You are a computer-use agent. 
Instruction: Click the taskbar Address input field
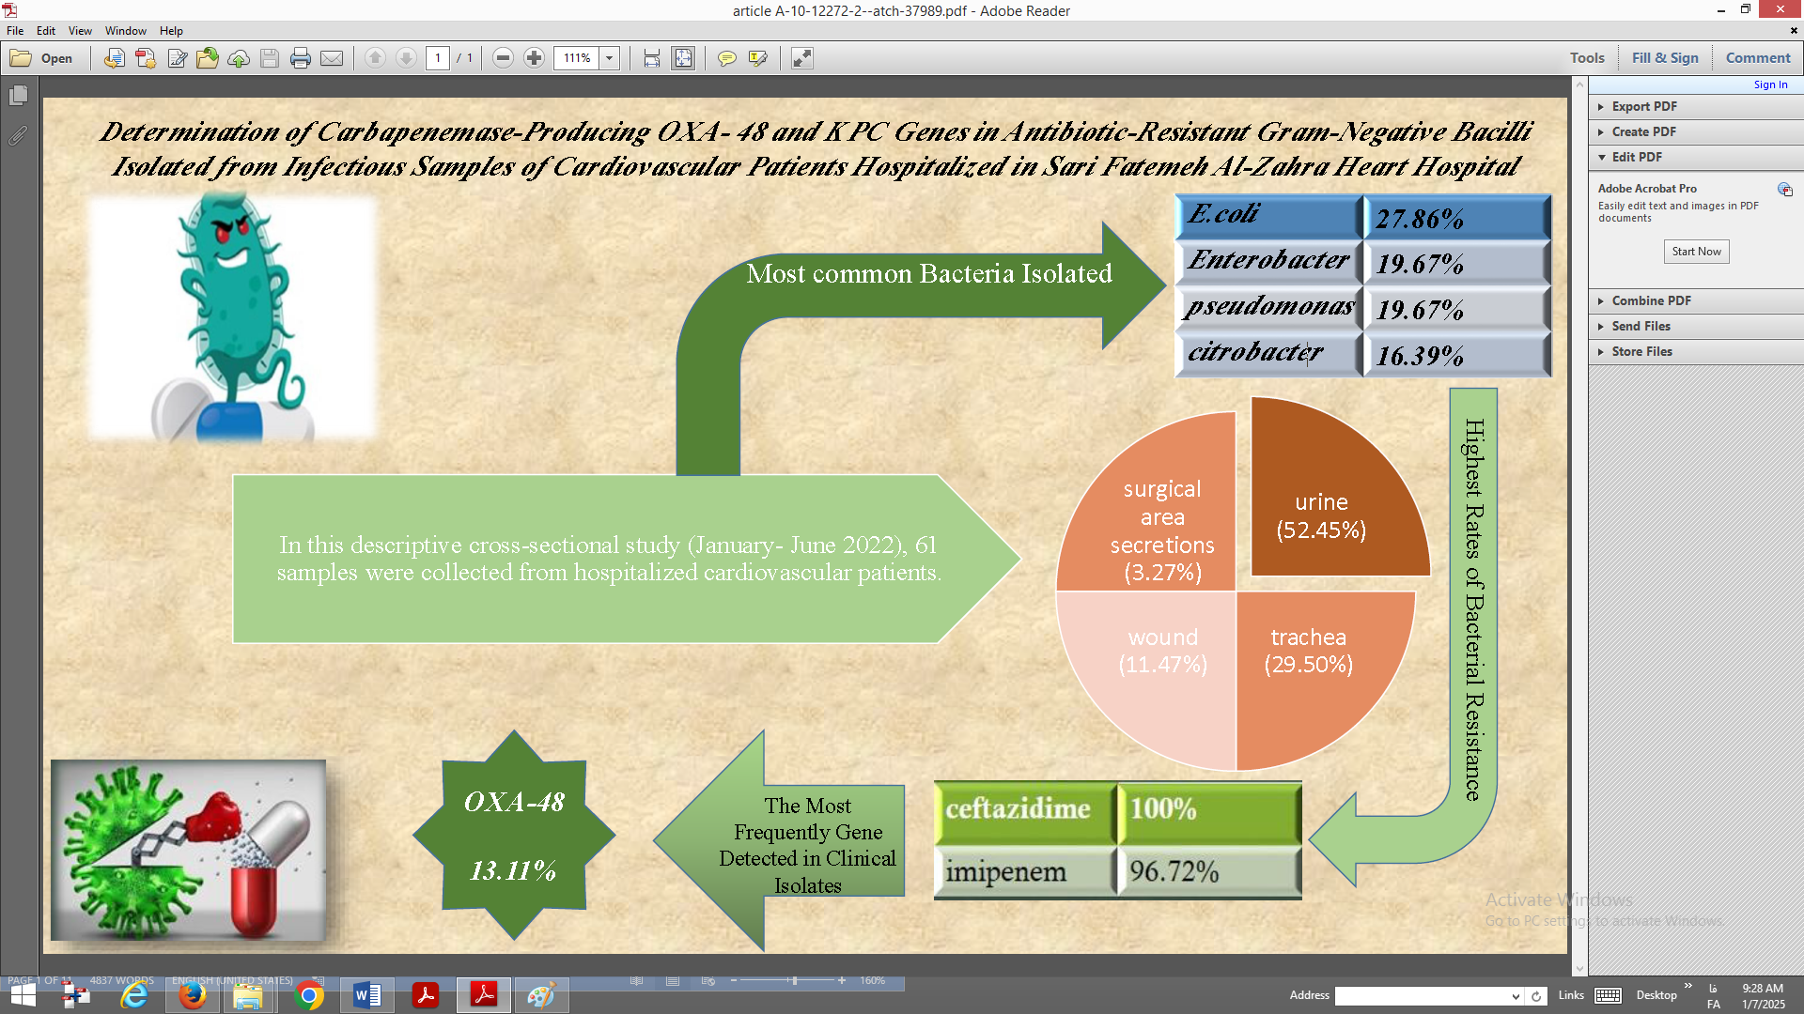[1421, 996]
